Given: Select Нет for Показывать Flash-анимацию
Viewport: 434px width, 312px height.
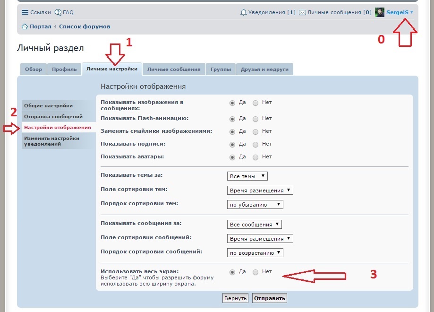Looking at the screenshot, I should click(255, 119).
